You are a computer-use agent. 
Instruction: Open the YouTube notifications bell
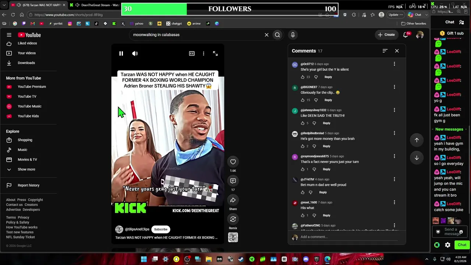[x=406, y=35]
